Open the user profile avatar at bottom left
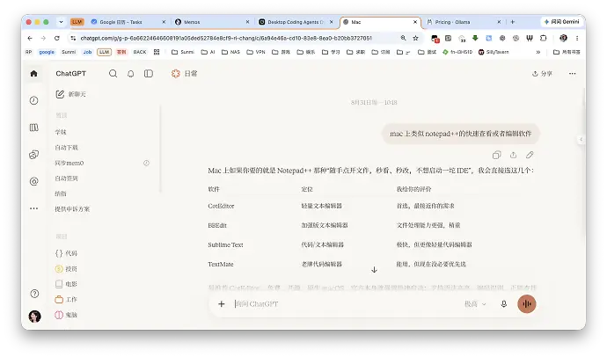This screenshot has width=607, height=357. (x=35, y=317)
